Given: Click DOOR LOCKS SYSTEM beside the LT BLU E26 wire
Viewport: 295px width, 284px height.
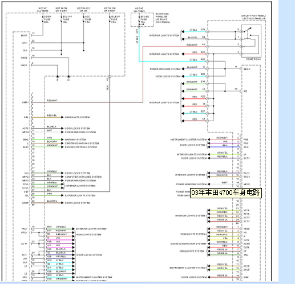Looking at the screenshot, I should coord(168,77).
